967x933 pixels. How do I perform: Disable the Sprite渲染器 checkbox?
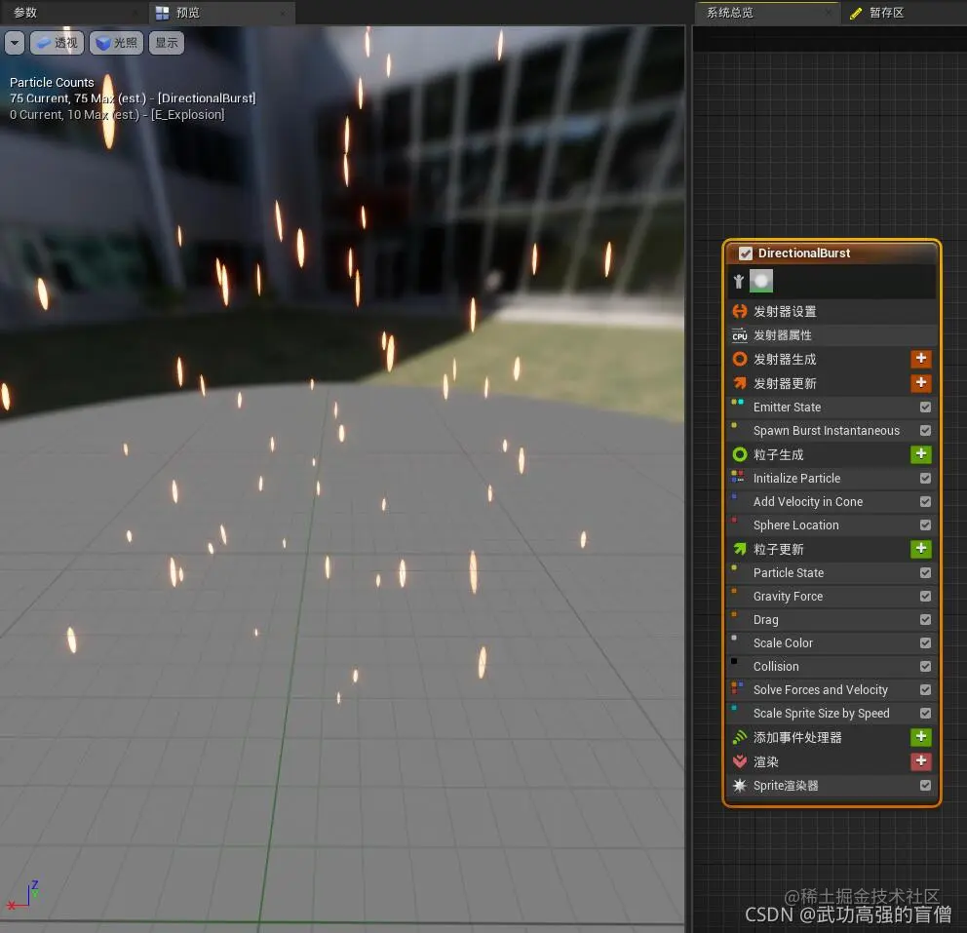[x=925, y=786]
